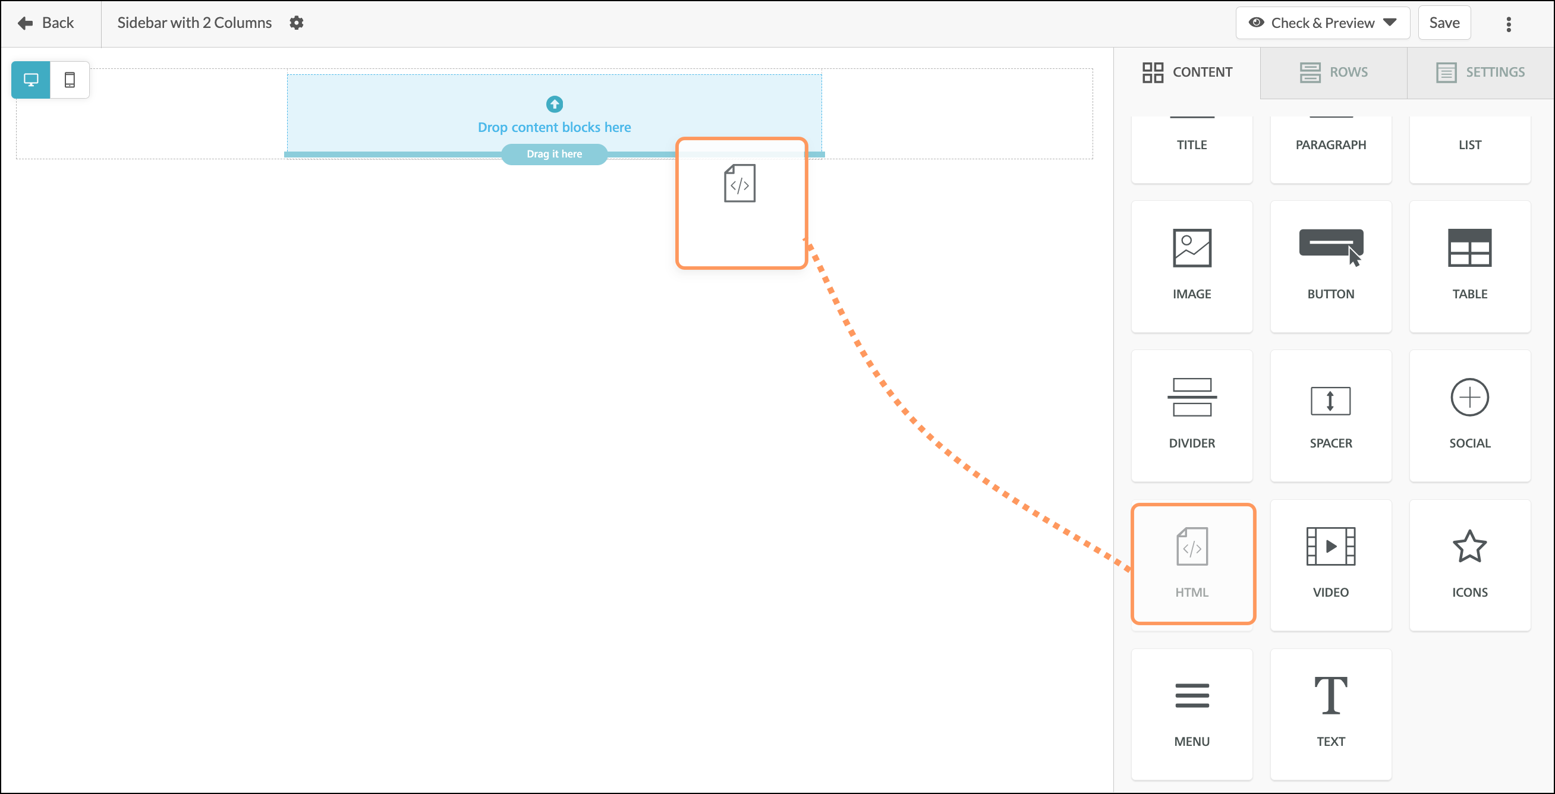Open settings gear next to Sidebar with 2 Columns
The height and width of the screenshot is (794, 1555).
click(297, 23)
